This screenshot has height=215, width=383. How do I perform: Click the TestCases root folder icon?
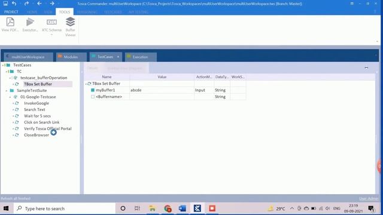tap(8, 65)
